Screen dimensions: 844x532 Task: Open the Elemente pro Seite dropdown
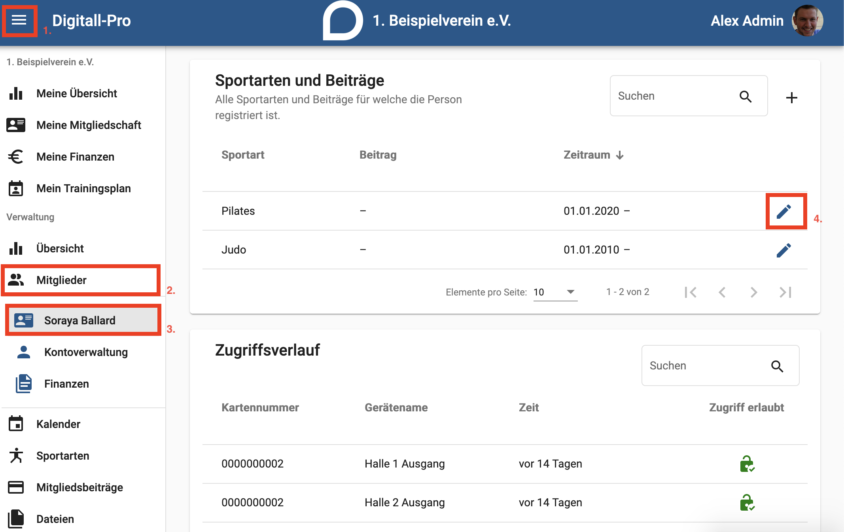(x=555, y=292)
